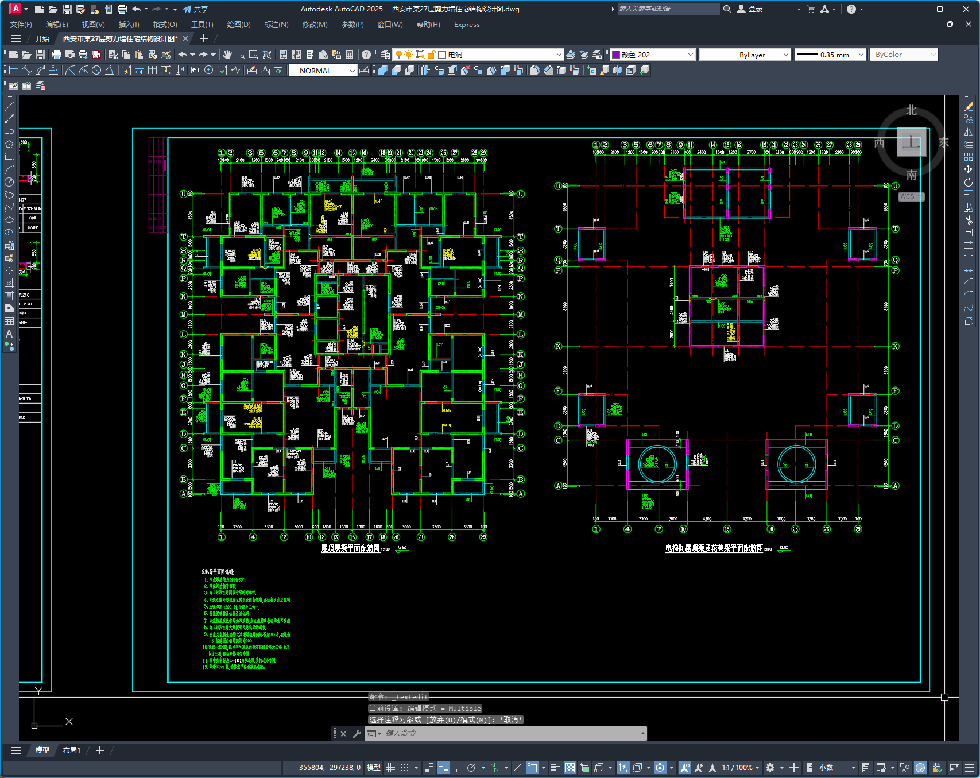
Task: Toggle Snap mode in the status bar
Action: [405, 768]
